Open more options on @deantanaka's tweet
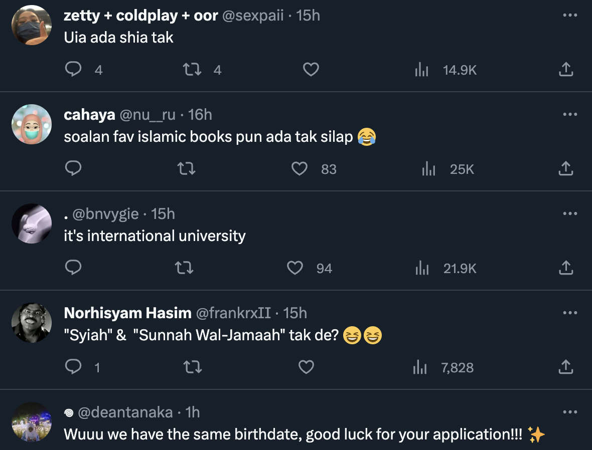The image size is (592, 450). [x=570, y=412]
